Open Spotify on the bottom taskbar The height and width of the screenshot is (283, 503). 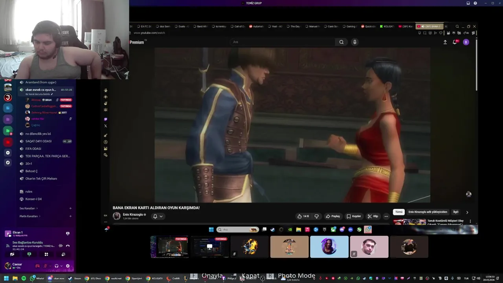[x=24, y=279]
